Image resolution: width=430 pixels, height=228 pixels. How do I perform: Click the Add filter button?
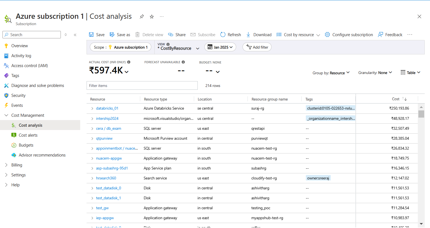pyautogui.click(x=257, y=47)
